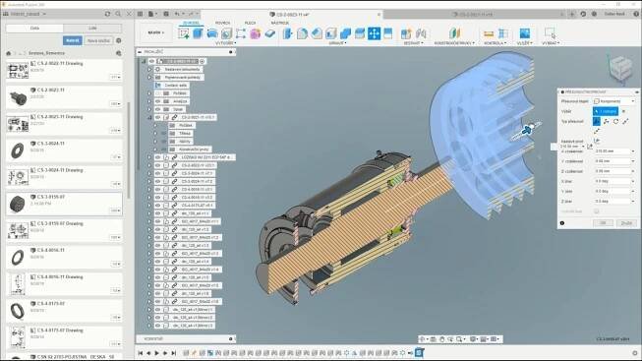Select the Fillet tool icon

[302, 33]
